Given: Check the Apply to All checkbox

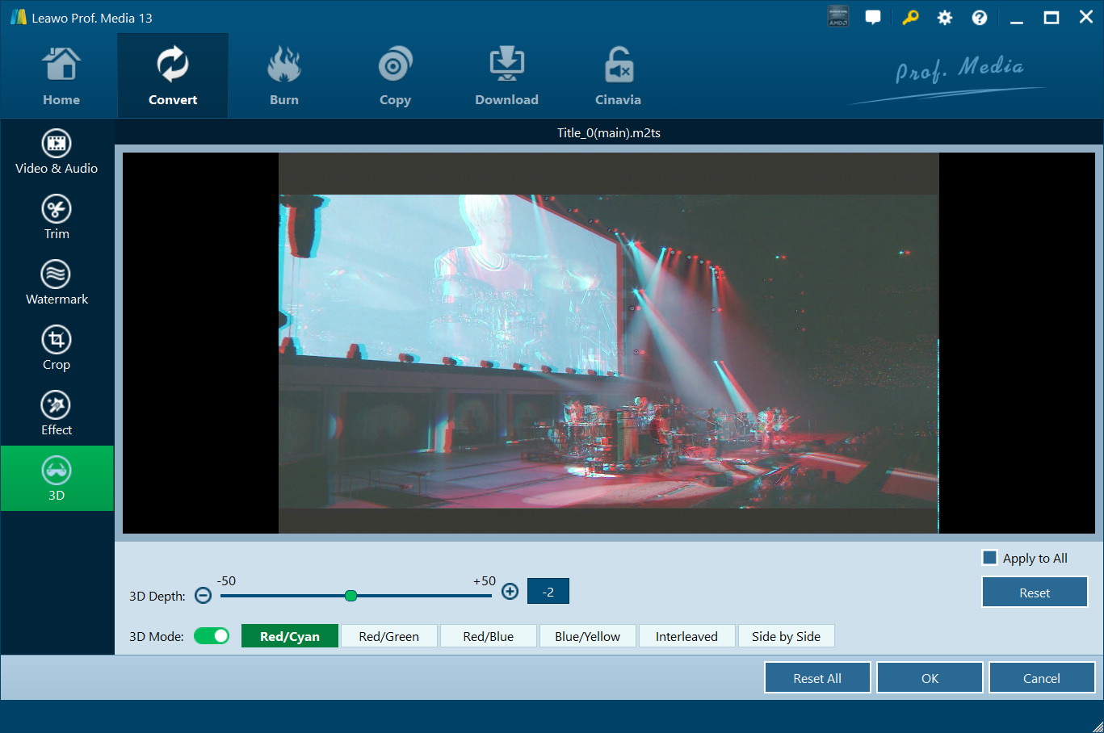Looking at the screenshot, I should (x=989, y=558).
